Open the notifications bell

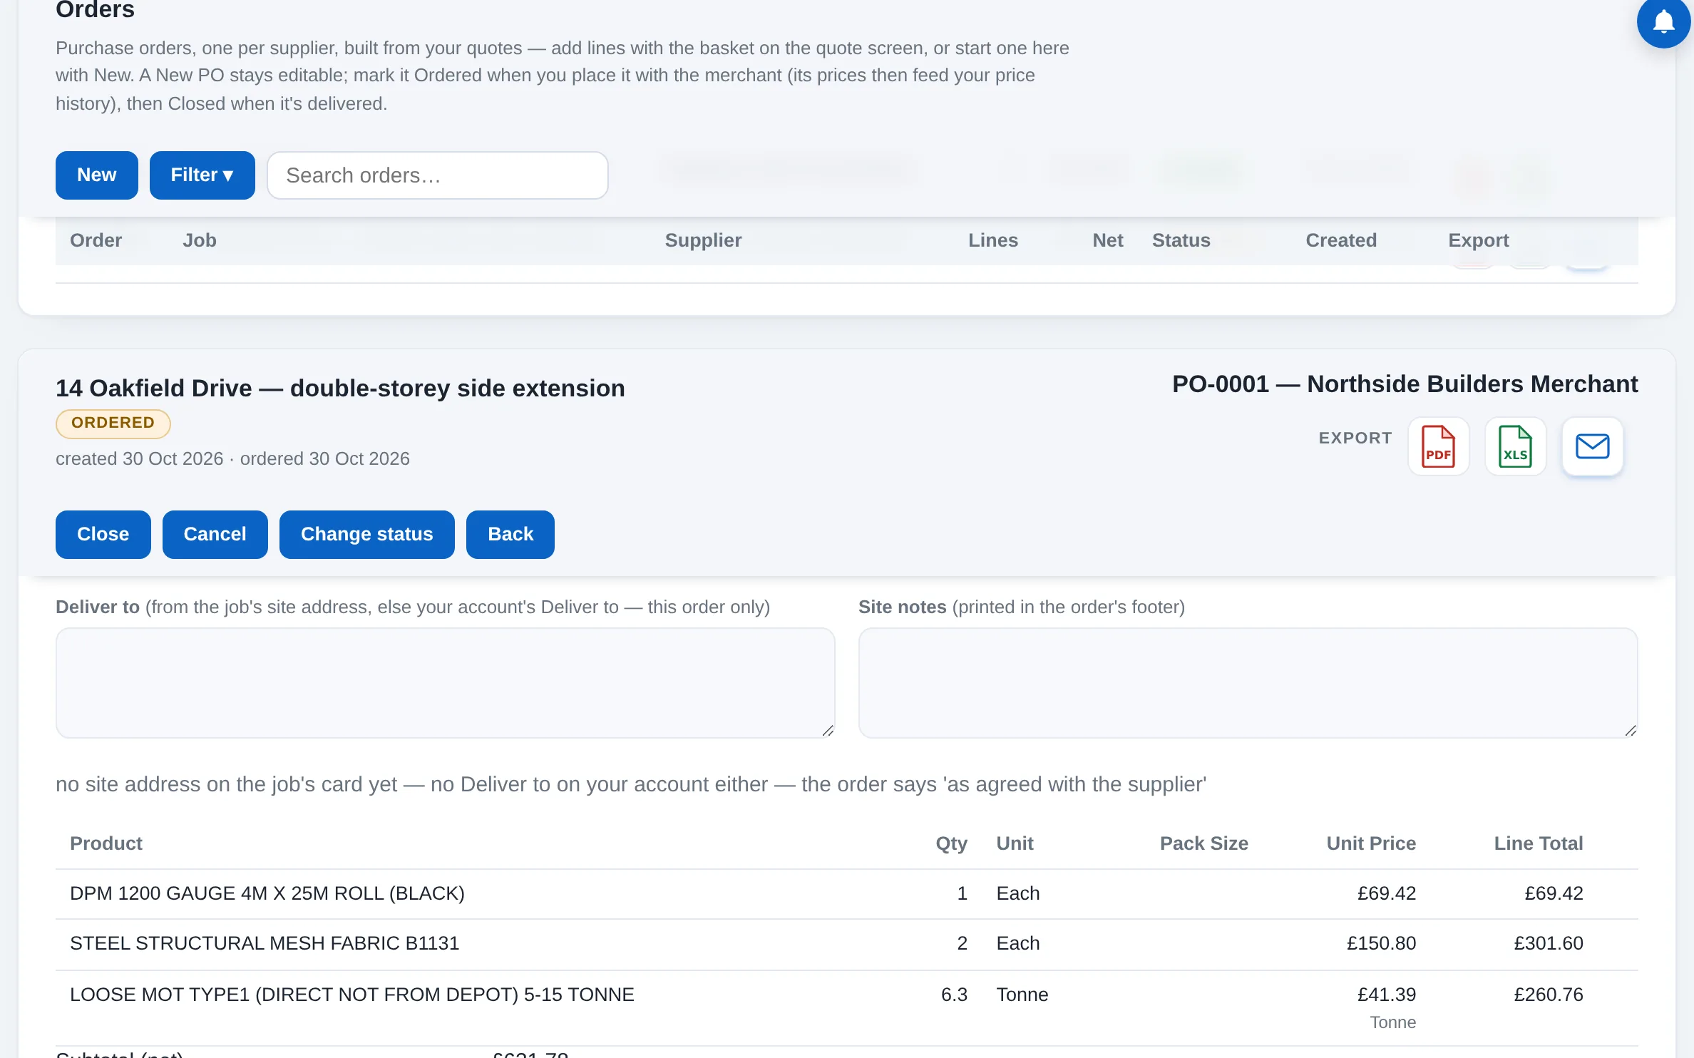[1663, 22]
